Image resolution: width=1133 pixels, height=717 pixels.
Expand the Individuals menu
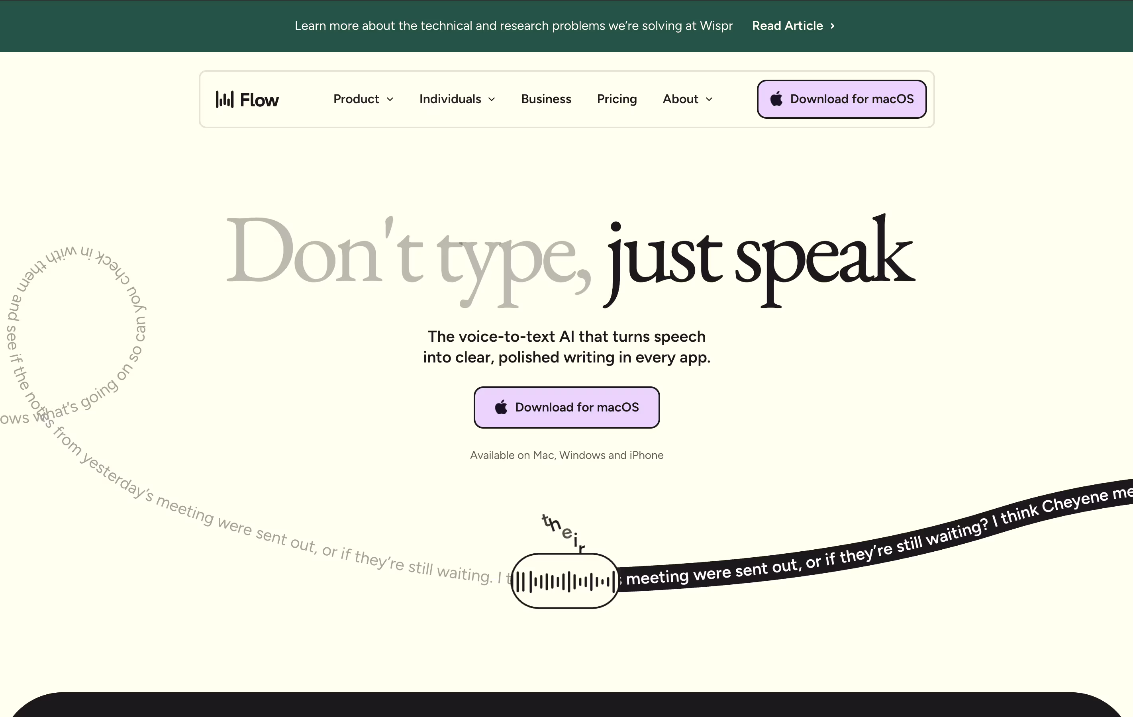(457, 99)
